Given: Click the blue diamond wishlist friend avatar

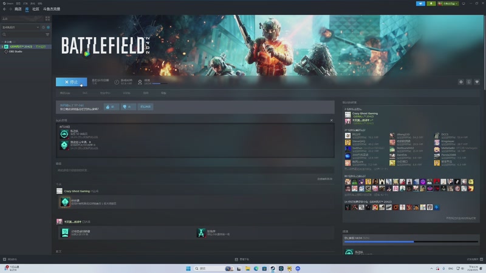Looking at the screenshot, I should [436, 207].
